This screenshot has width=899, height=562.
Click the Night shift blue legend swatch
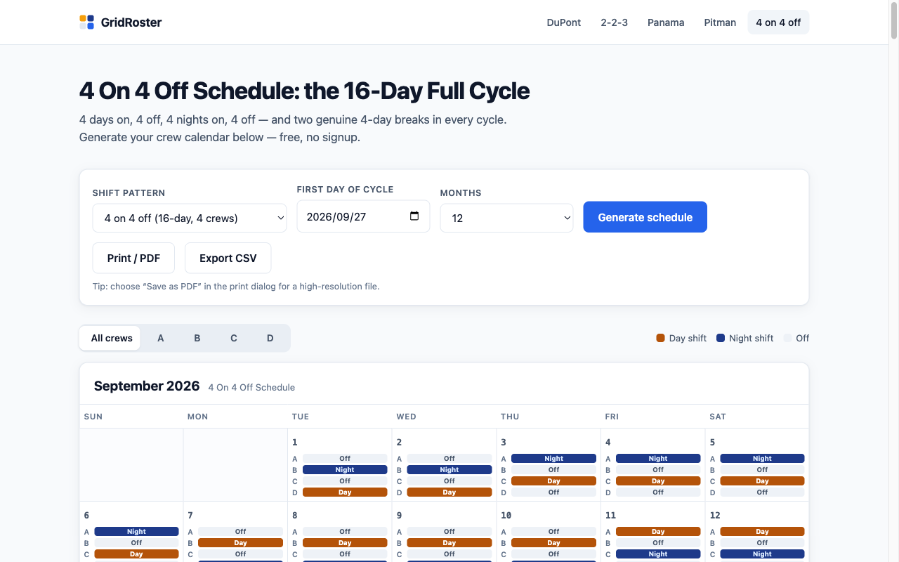721,338
